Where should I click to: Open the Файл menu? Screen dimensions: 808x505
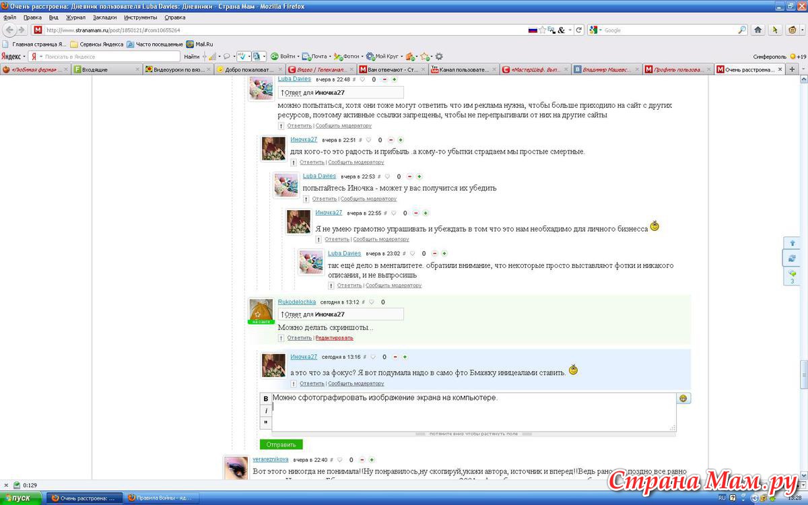coord(10,17)
